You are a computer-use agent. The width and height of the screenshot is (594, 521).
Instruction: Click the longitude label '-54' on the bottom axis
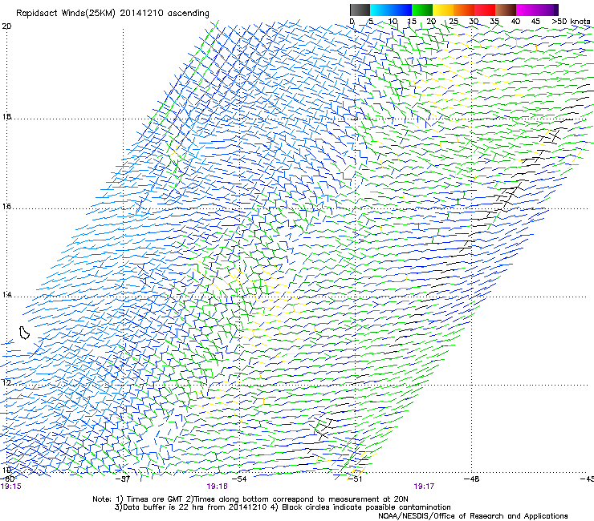coord(239,479)
